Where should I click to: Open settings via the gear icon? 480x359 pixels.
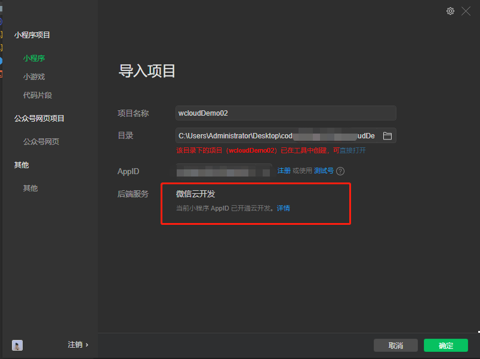coord(450,11)
